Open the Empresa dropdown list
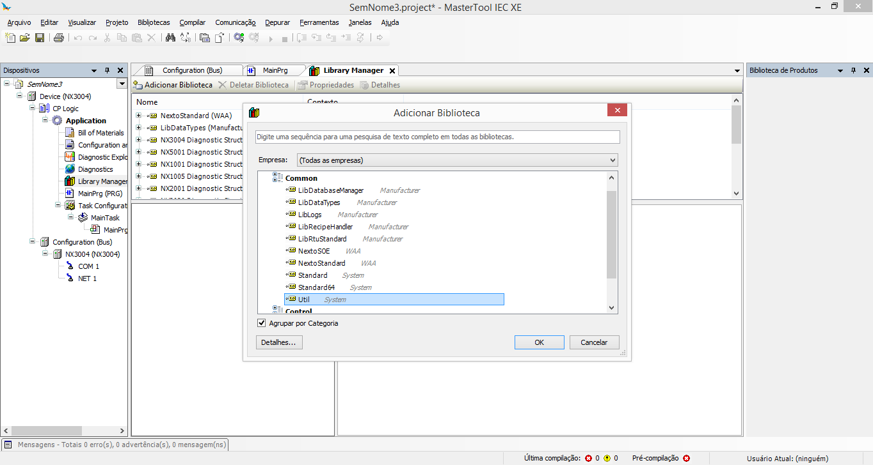Screen dimensions: 873x465 pyautogui.click(x=457, y=160)
